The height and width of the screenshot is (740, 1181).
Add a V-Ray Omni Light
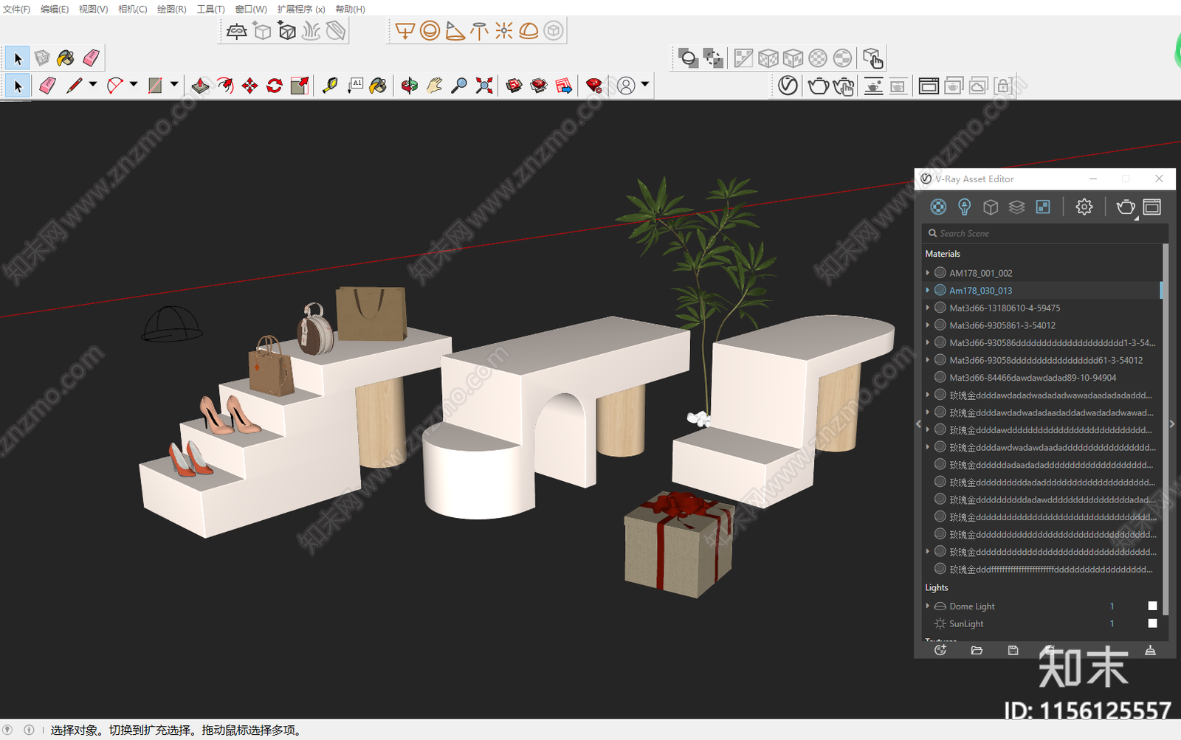504,31
